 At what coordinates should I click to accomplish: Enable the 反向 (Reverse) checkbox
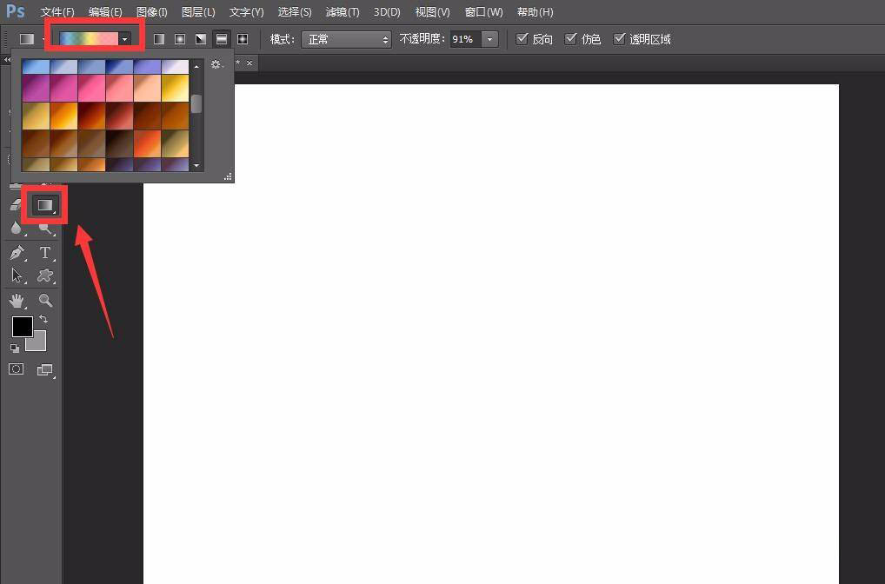[522, 38]
